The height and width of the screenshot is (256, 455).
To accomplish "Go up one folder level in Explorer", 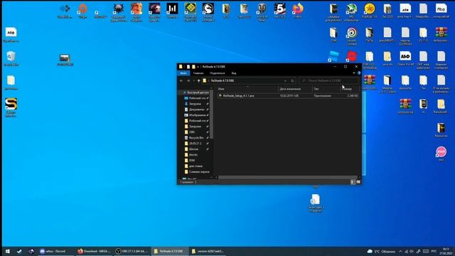I will [x=198, y=80].
